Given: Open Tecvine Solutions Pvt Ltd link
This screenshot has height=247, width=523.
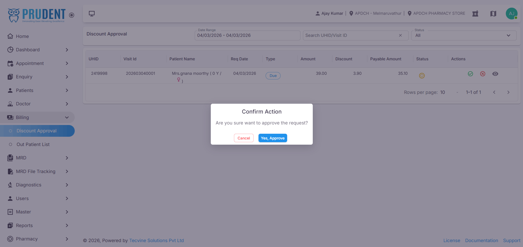Looking at the screenshot, I should [157, 240].
